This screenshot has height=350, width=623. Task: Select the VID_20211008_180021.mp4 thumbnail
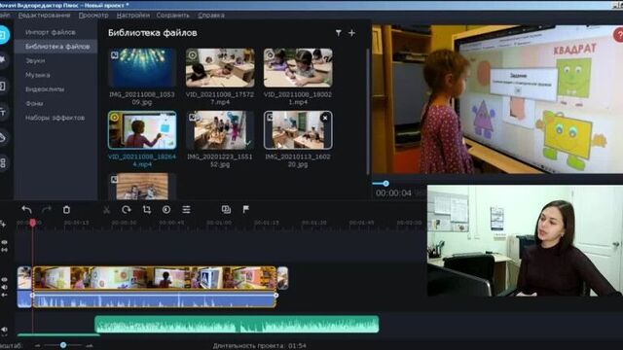tap(298, 68)
